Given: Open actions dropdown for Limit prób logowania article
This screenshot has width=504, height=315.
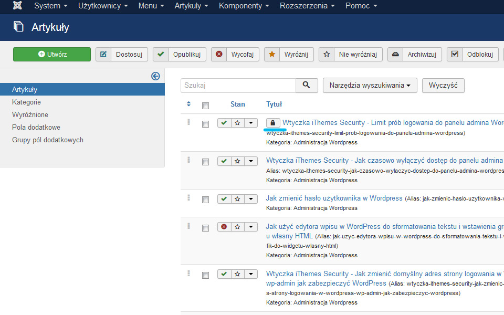Looking at the screenshot, I should (x=251, y=123).
